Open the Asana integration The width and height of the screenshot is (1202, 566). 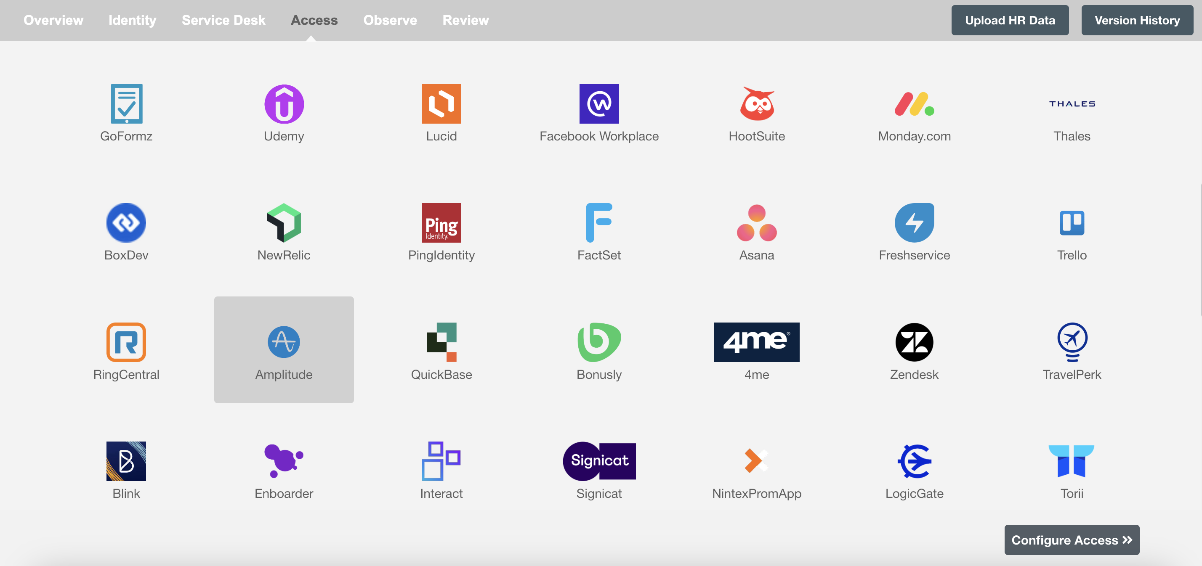[x=757, y=230]
